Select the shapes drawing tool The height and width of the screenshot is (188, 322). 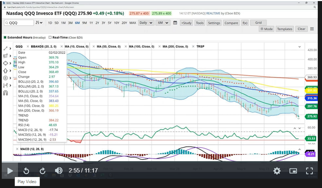[x=6, y=63]
